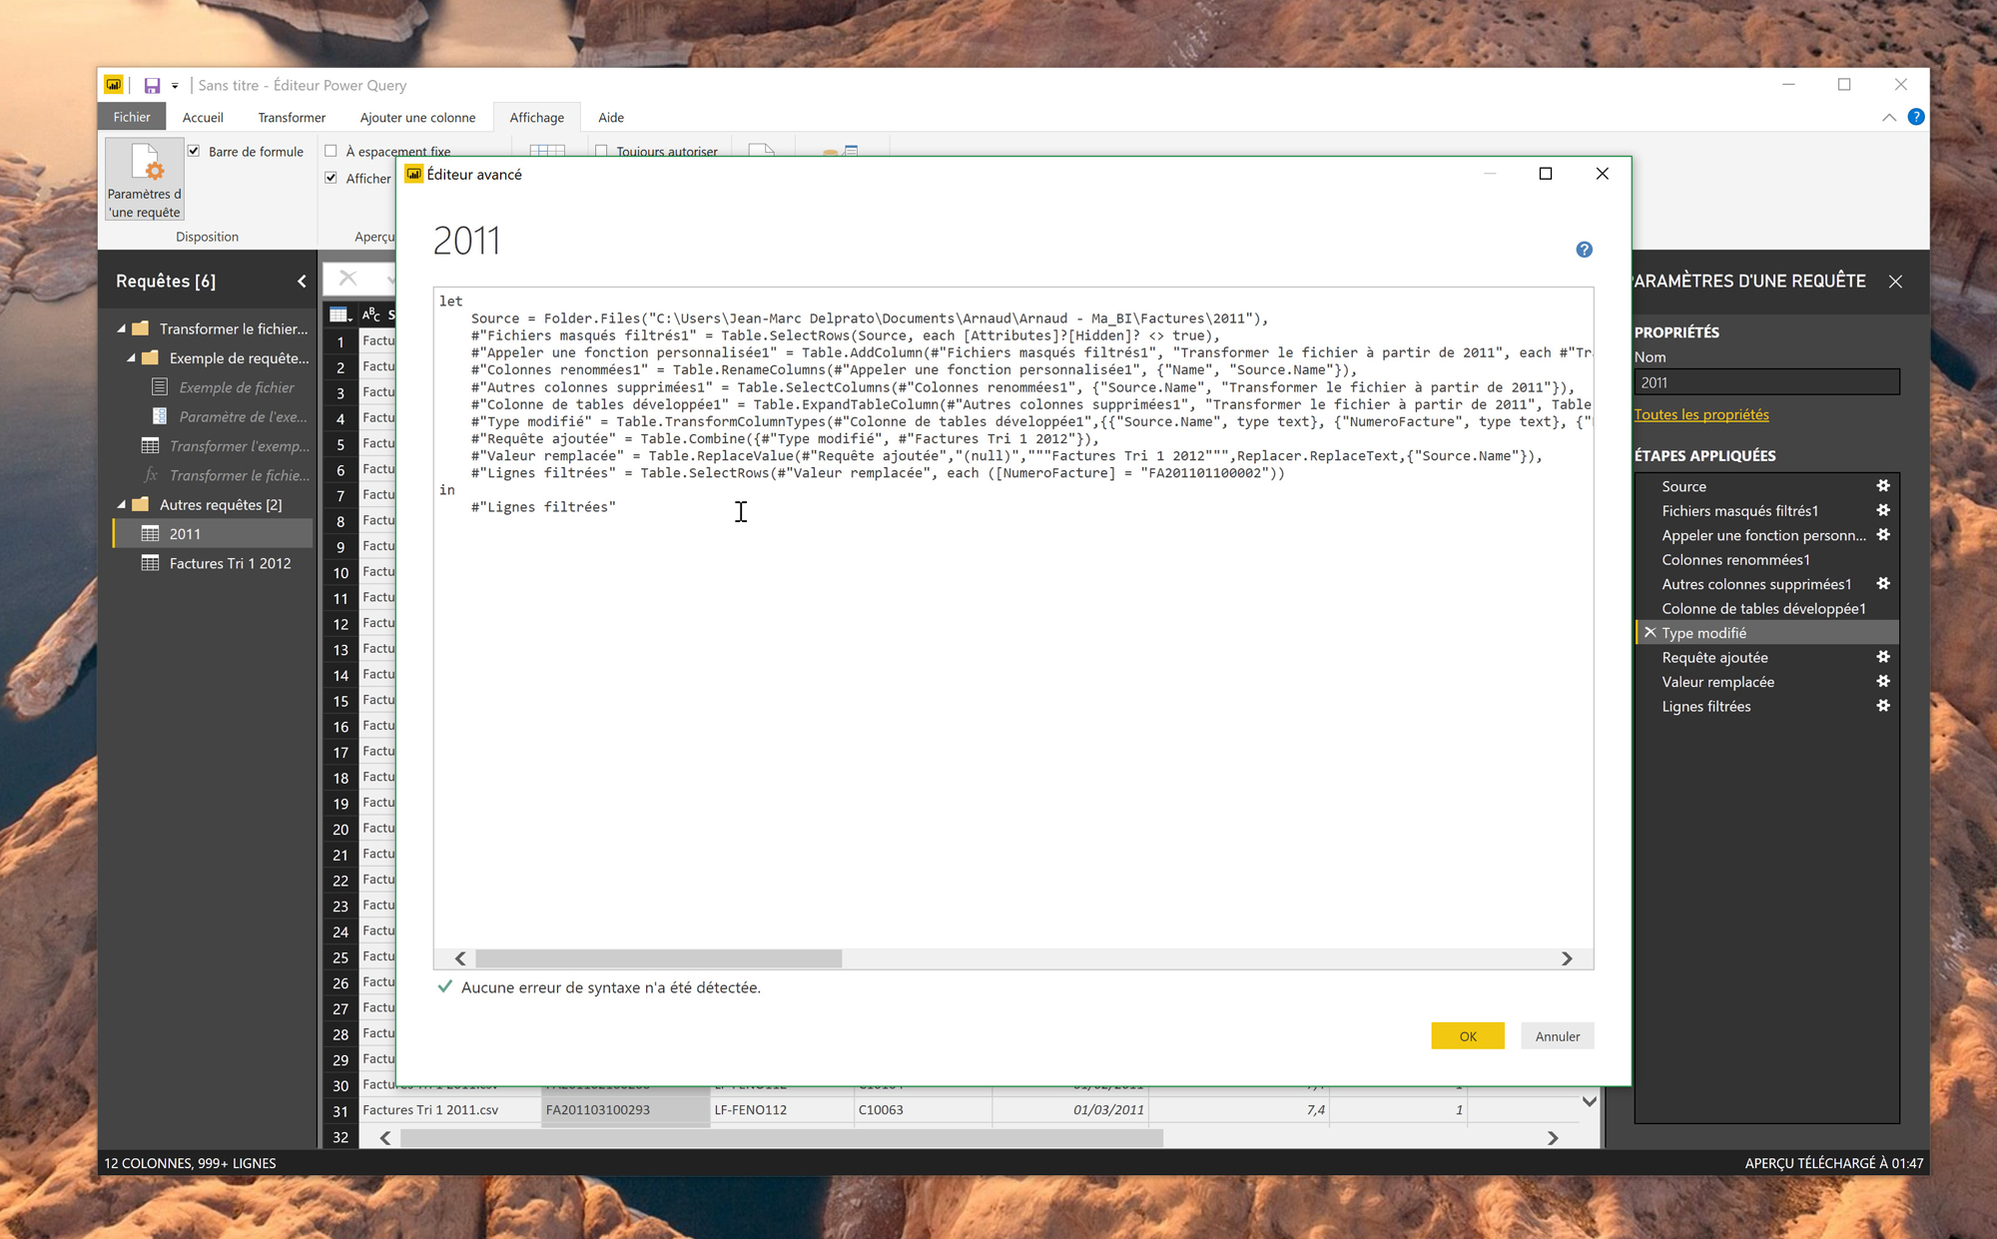This screenshot has width=1997, height=1239.
Task: Collapse the Autres requêtes folder
Action: click(x=122, y=505)
